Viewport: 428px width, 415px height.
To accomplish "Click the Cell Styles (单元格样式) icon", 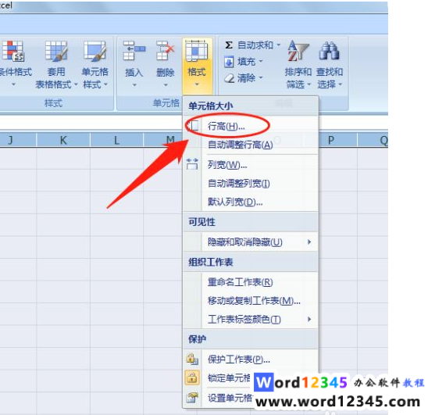I will click(x=95, y=51).
